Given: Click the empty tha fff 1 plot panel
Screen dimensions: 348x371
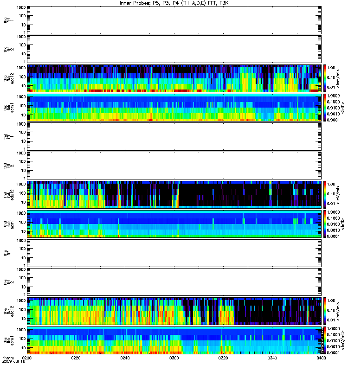Looking at the screenshot, I should (174, 20).
